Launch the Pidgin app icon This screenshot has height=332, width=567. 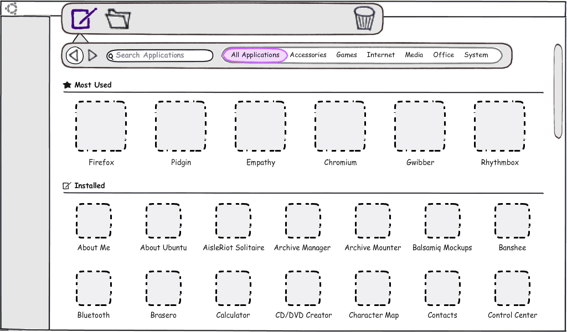pos(181,126)
